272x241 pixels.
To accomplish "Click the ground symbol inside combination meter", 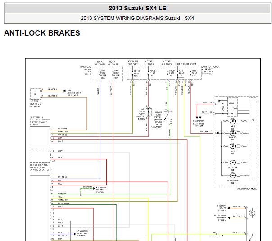I will (x=219, y=101).
